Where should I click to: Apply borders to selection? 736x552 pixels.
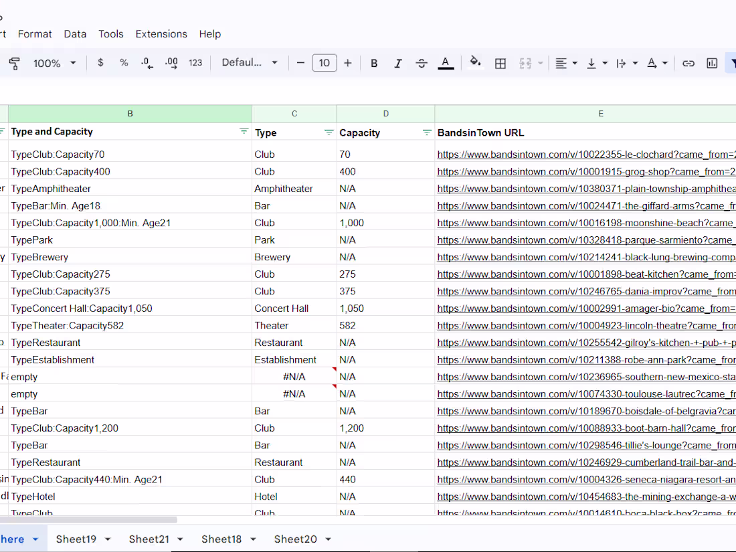pos(500,63)
